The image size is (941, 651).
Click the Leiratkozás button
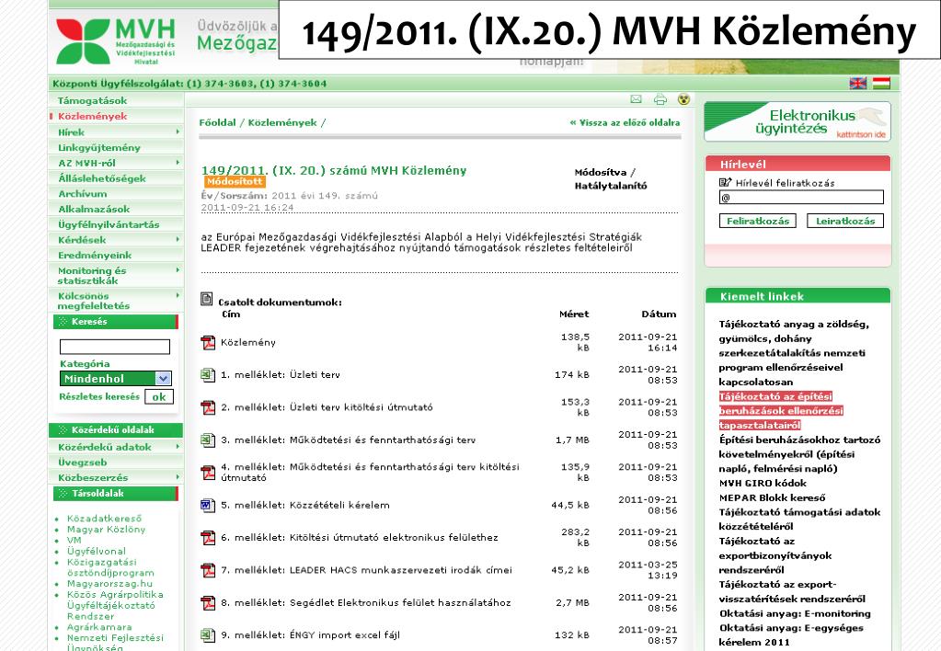coord(845,221)
